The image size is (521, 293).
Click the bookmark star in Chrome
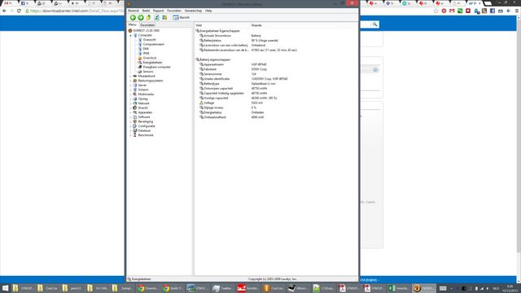(436, 11)
